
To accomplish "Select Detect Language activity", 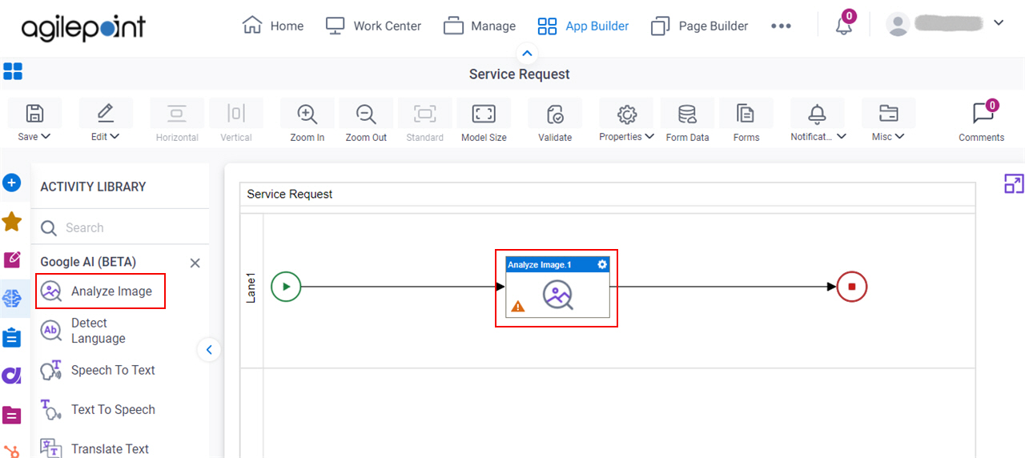I will (84, 331).
